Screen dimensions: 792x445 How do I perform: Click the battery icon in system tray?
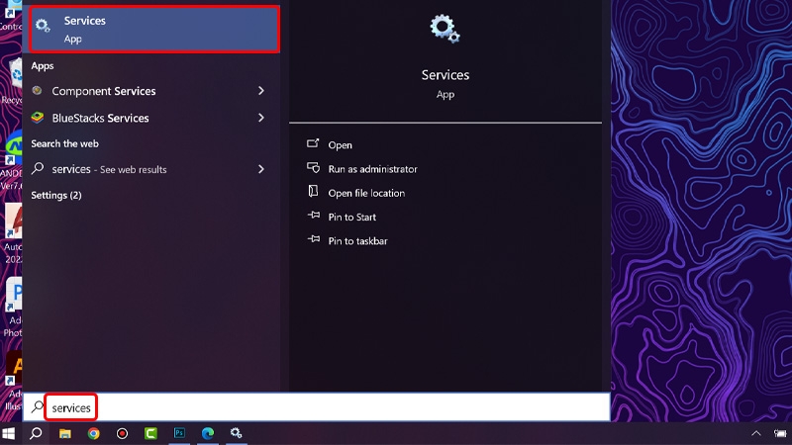pyautogui.click(x=781, y=433)
